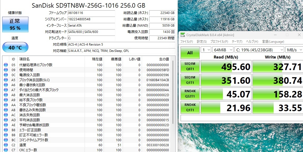Screen dimensions: 303x152
Task: Start the SEQ1M Q1T1 test
Action: [190, 80]
